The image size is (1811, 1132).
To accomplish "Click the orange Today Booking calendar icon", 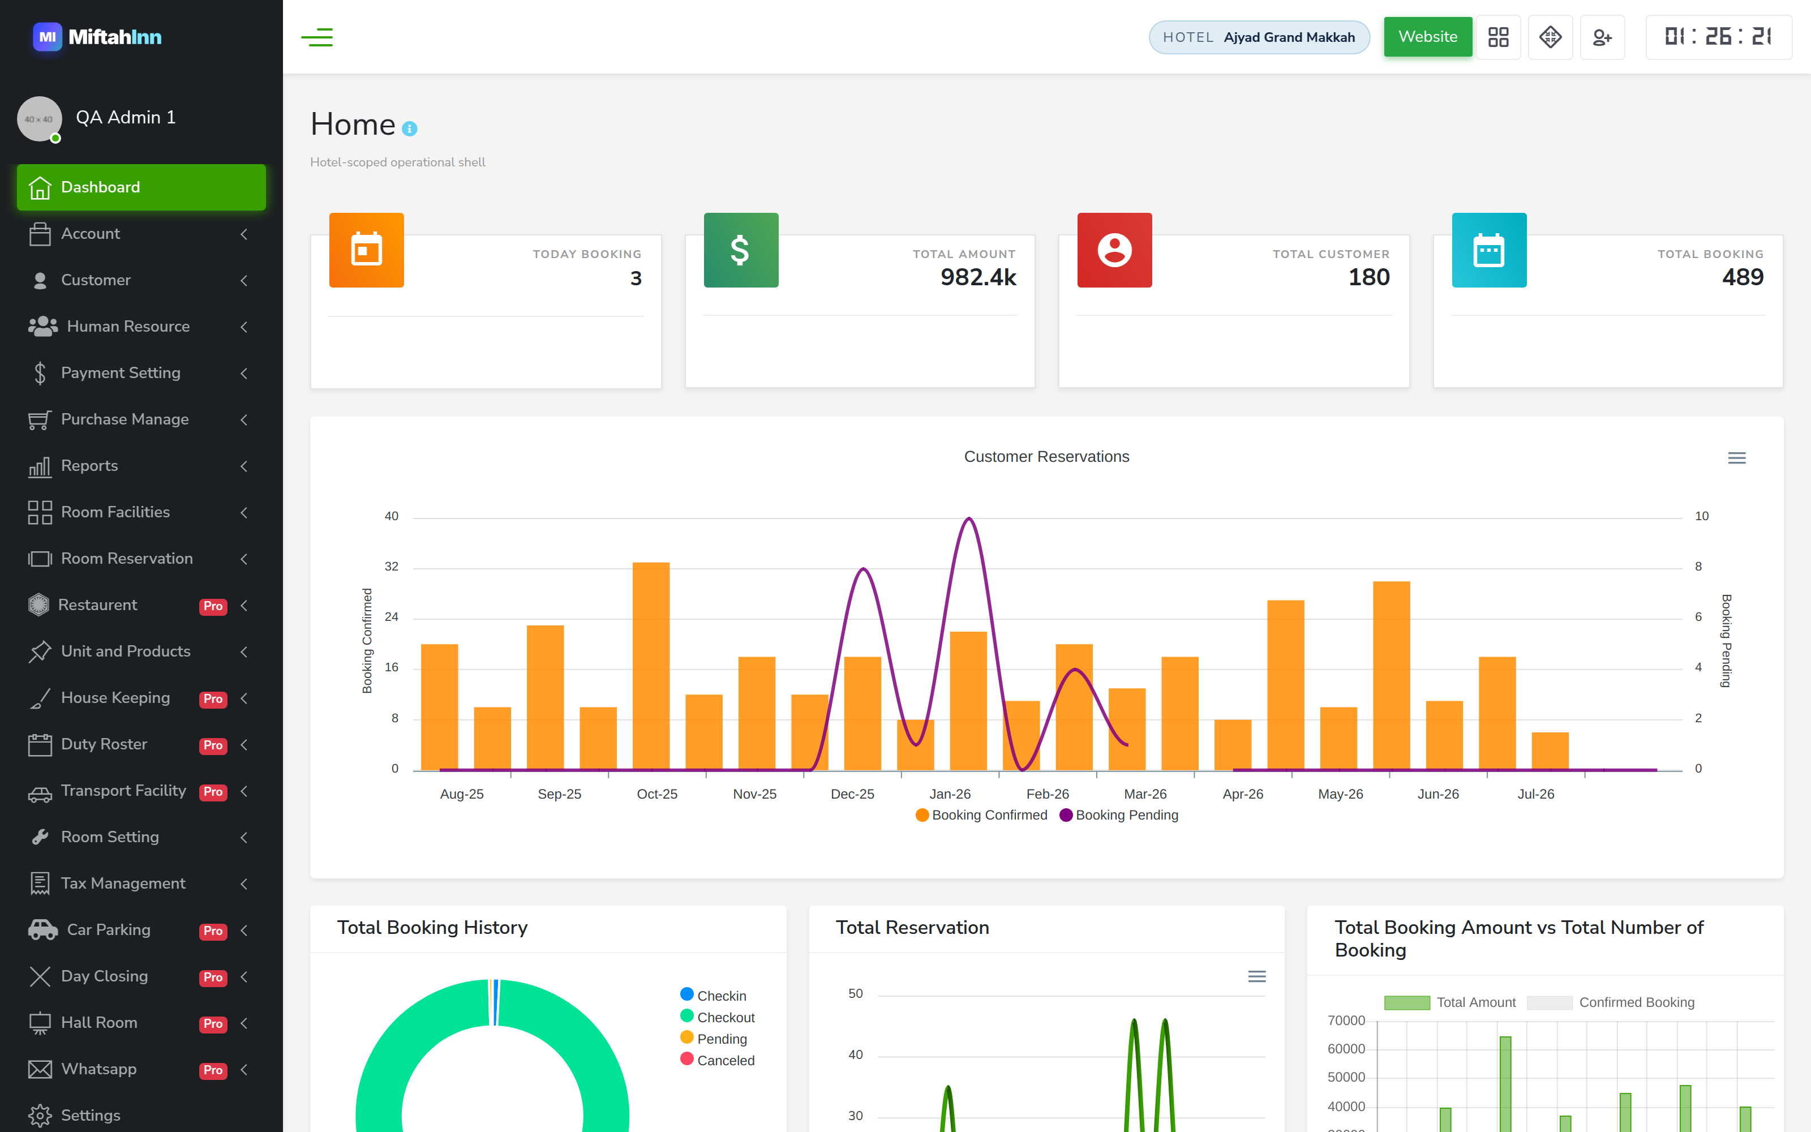I will [x=367, y=250].
